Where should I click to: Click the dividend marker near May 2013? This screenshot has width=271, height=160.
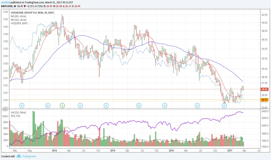(22, 106)
